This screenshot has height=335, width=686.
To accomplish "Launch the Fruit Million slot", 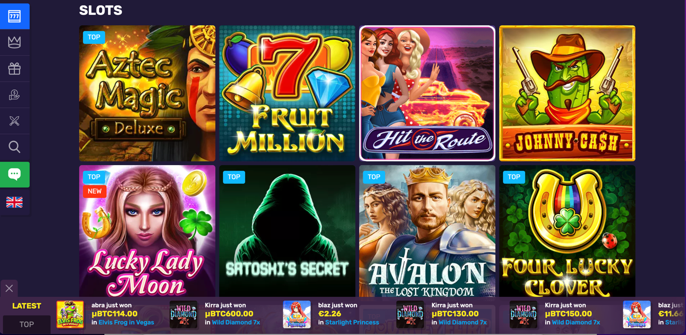I will [287, 94].
